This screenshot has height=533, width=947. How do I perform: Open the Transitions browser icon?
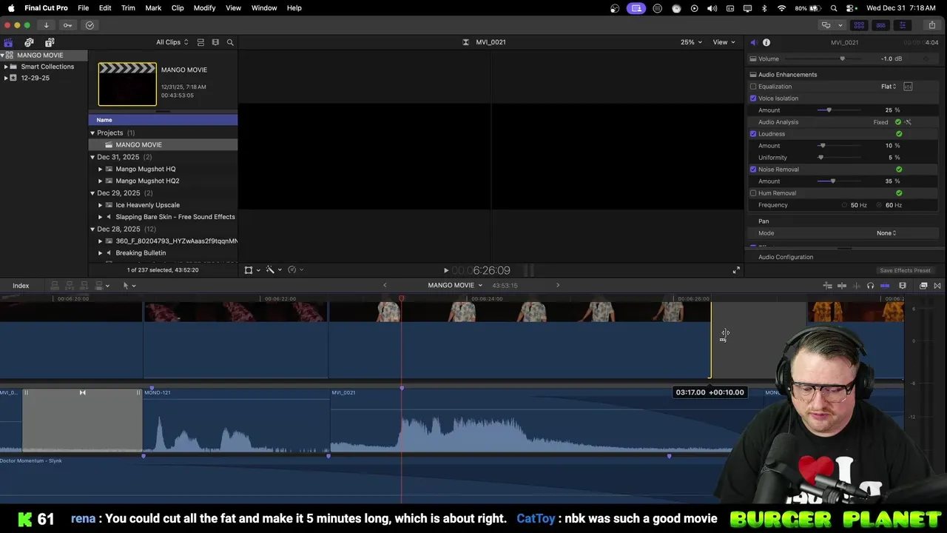click(937, 286)
